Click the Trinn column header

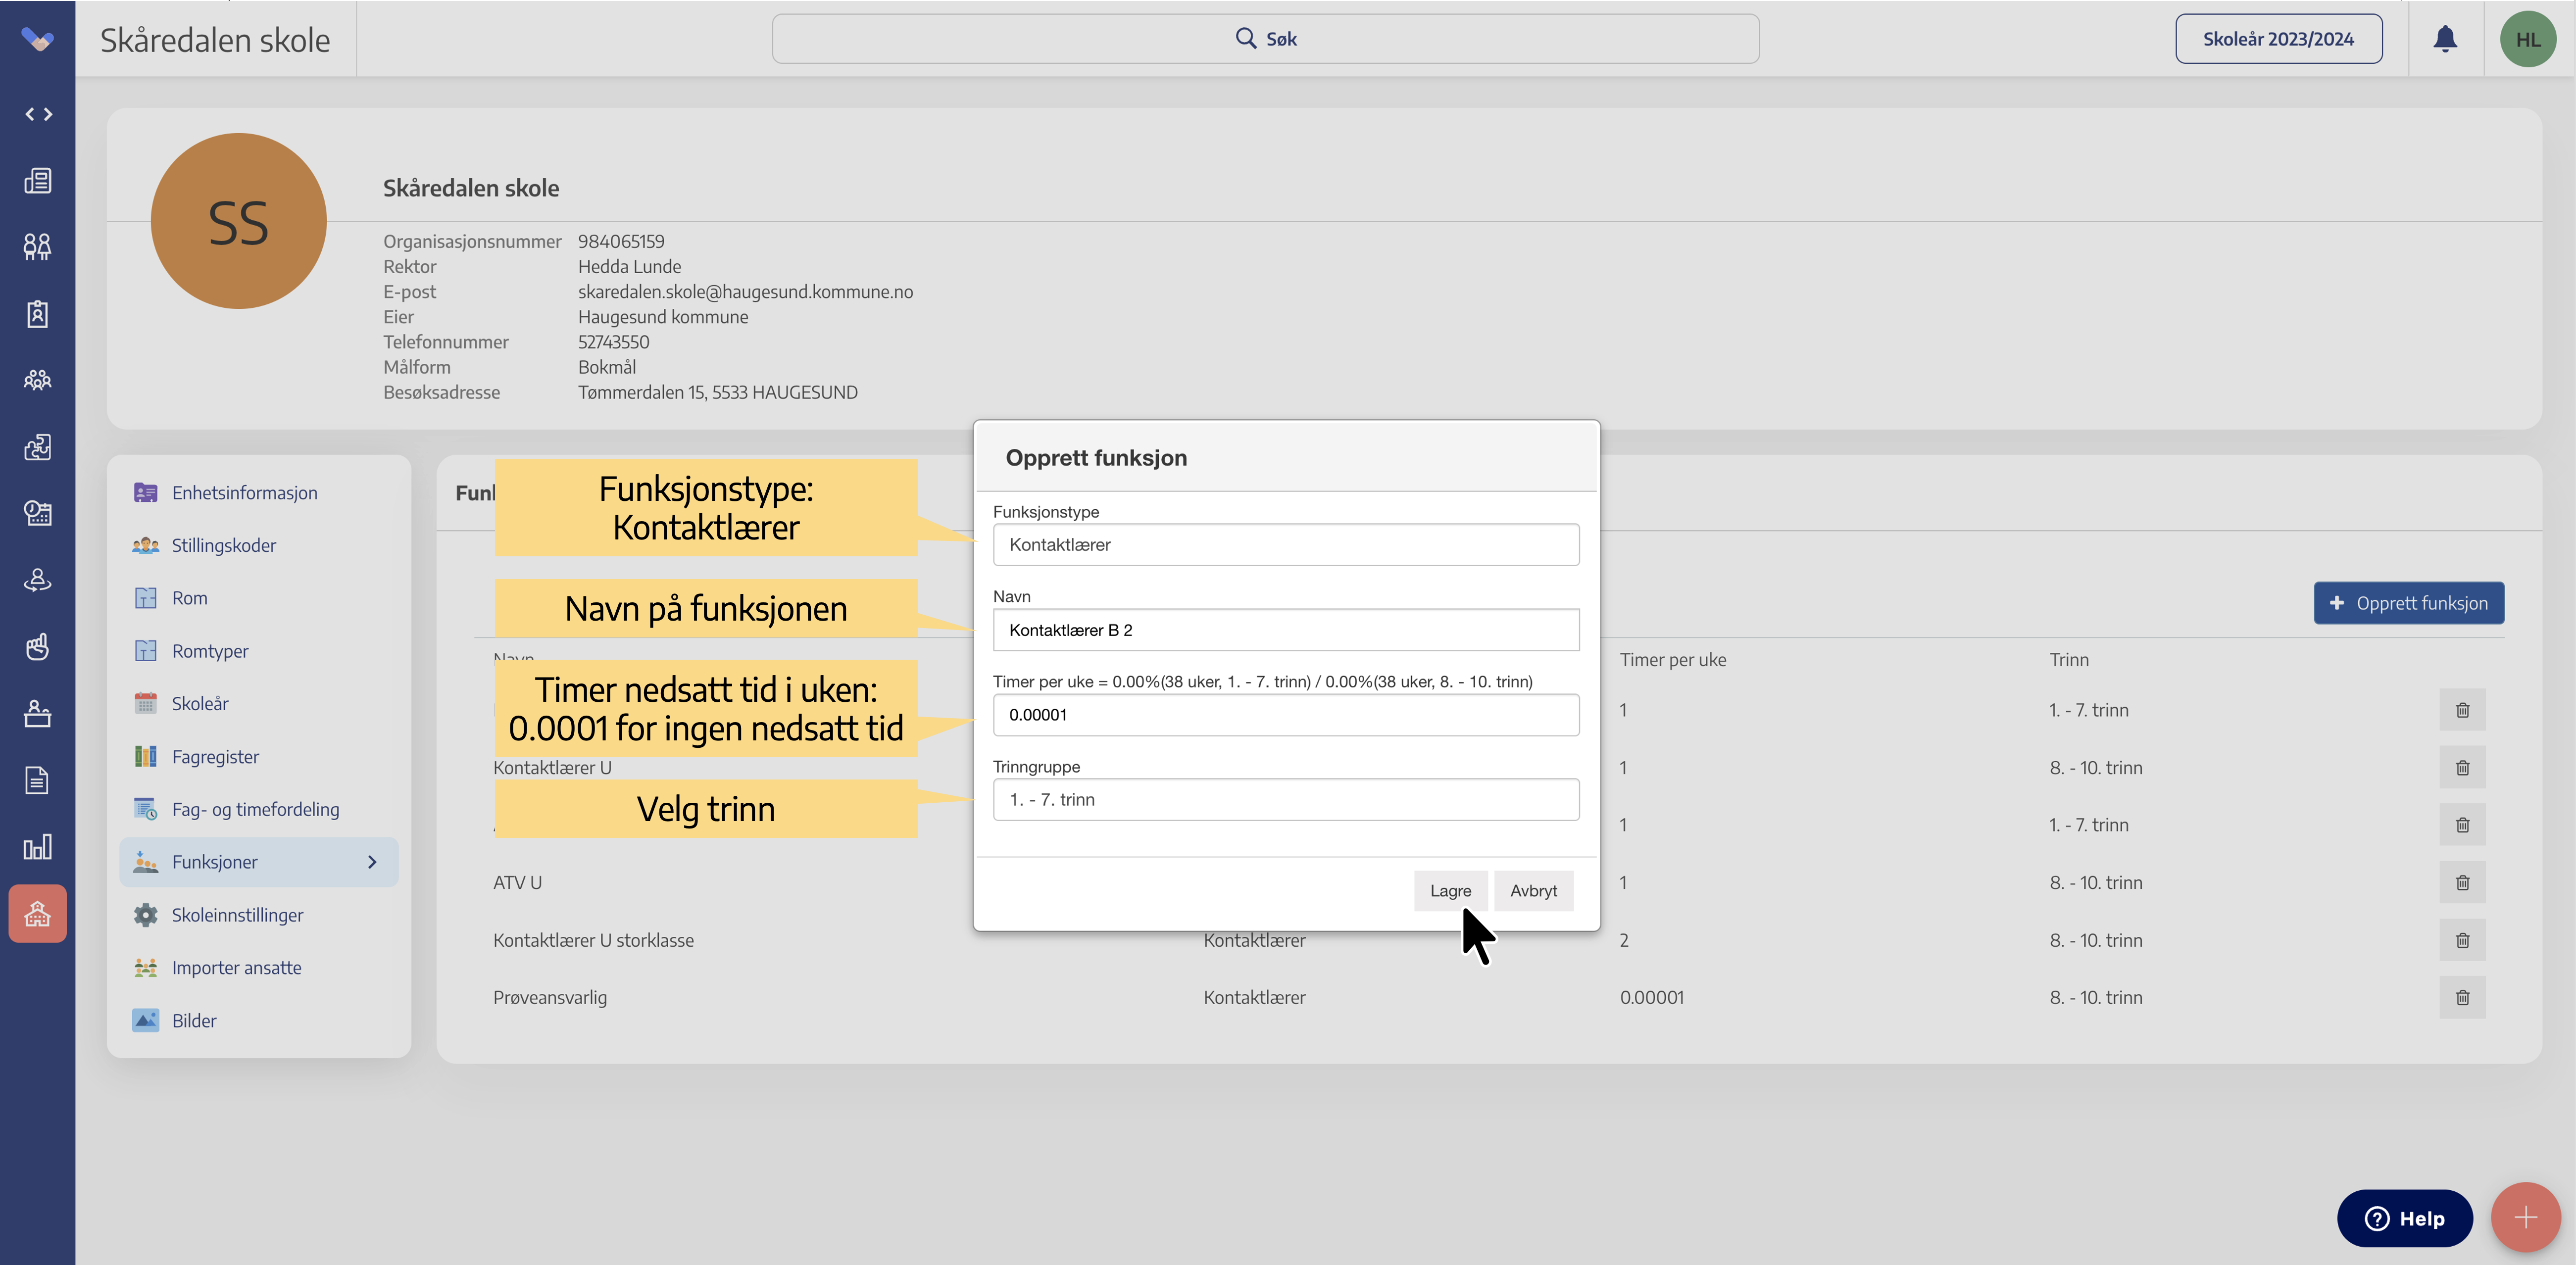click(2069, 660)
